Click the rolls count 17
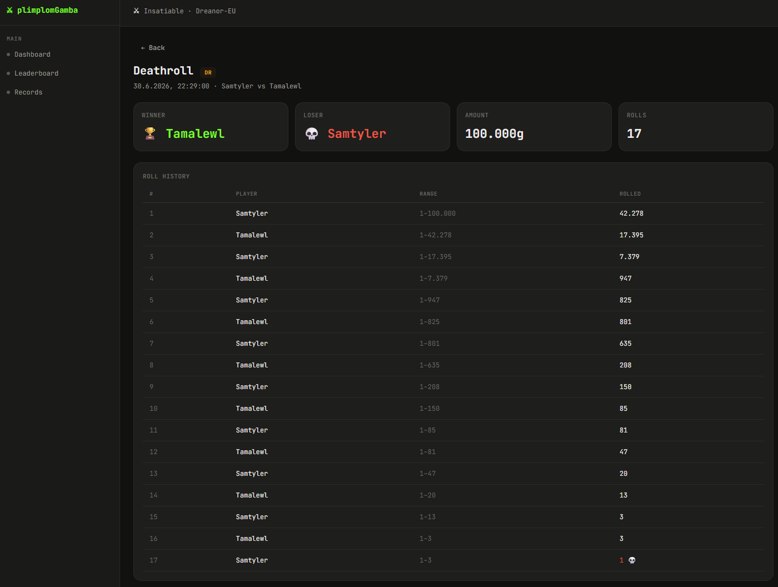This screenshot has width=778, height=587. (x=634, y=133)
